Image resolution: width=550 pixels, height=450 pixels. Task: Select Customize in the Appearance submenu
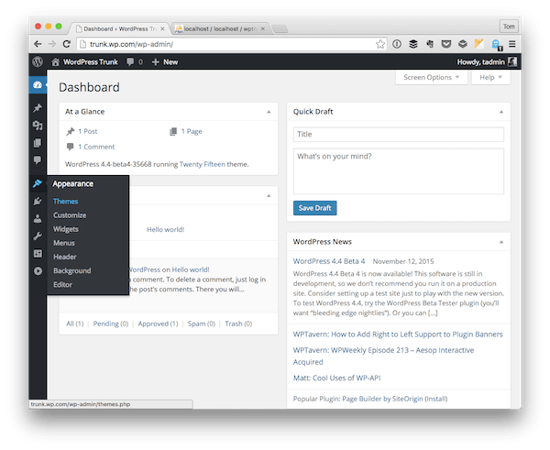coord(70,215)
